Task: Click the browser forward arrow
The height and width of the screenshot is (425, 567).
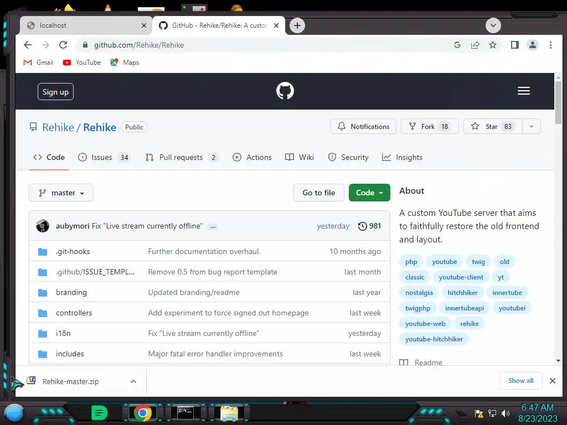Action: pyautogui.click(x=45, y=45)
